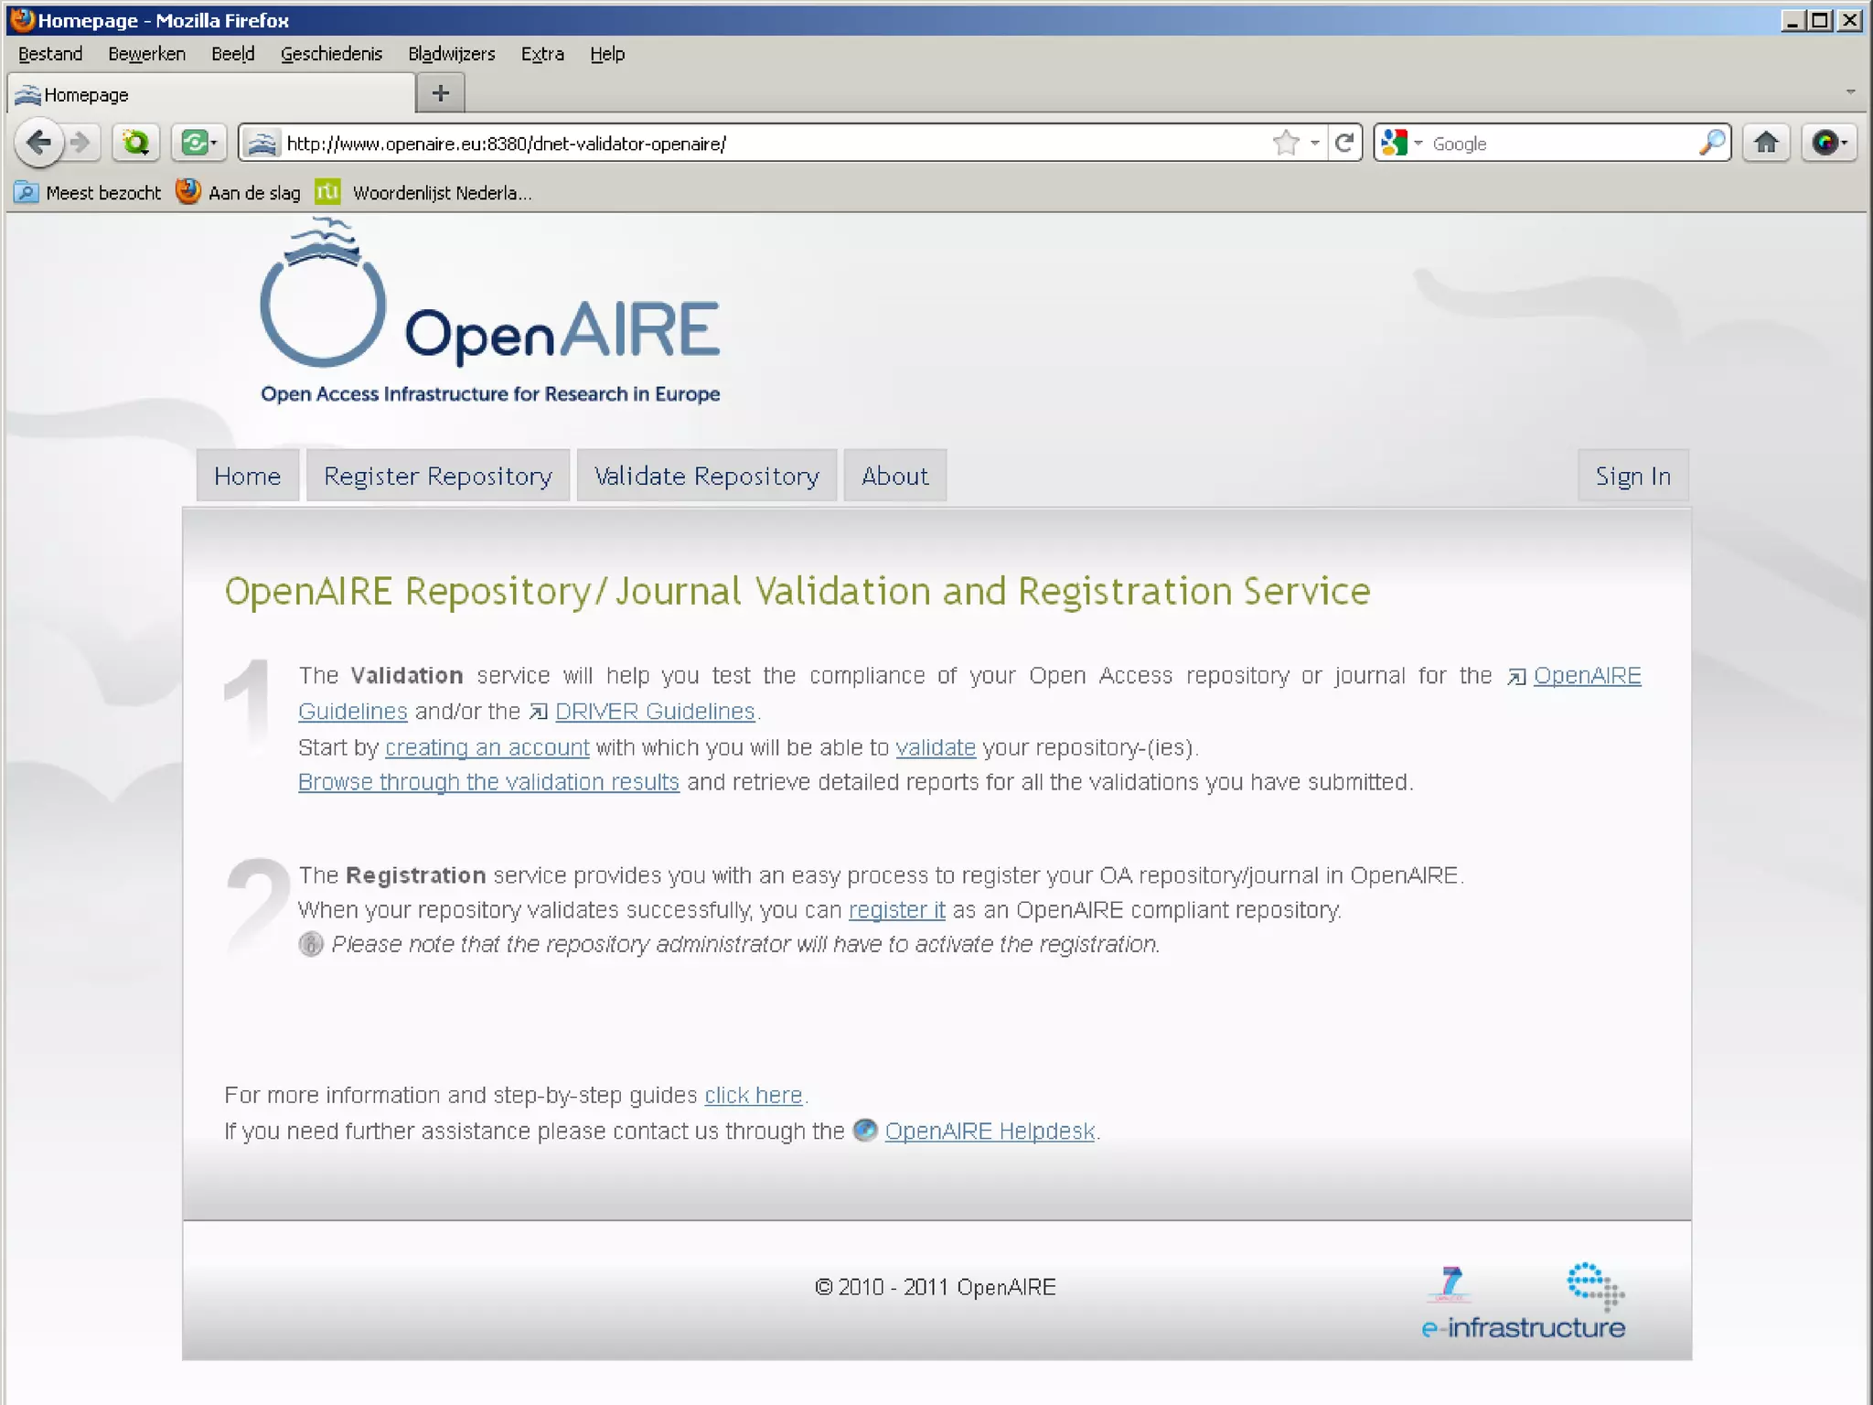Open the Validate Repository tab
This screenshot has height=1405, width=1873.
[707, 476]
